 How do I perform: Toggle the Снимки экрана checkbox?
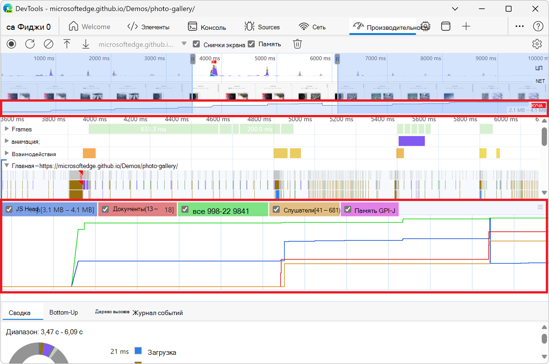tap(196, 44)
